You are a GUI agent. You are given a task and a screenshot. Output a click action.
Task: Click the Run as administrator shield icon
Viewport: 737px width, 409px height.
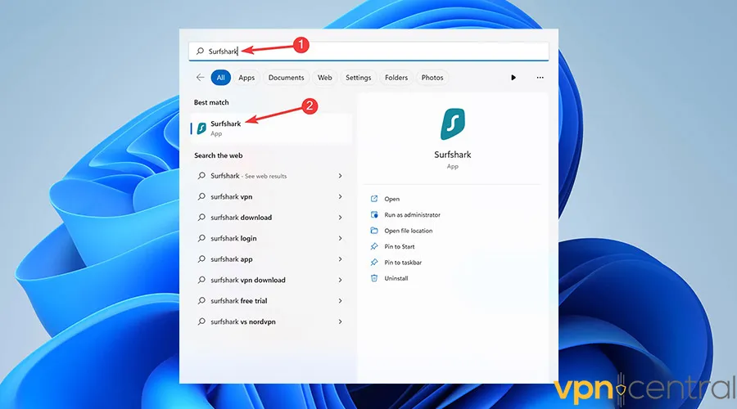[374, 214]
